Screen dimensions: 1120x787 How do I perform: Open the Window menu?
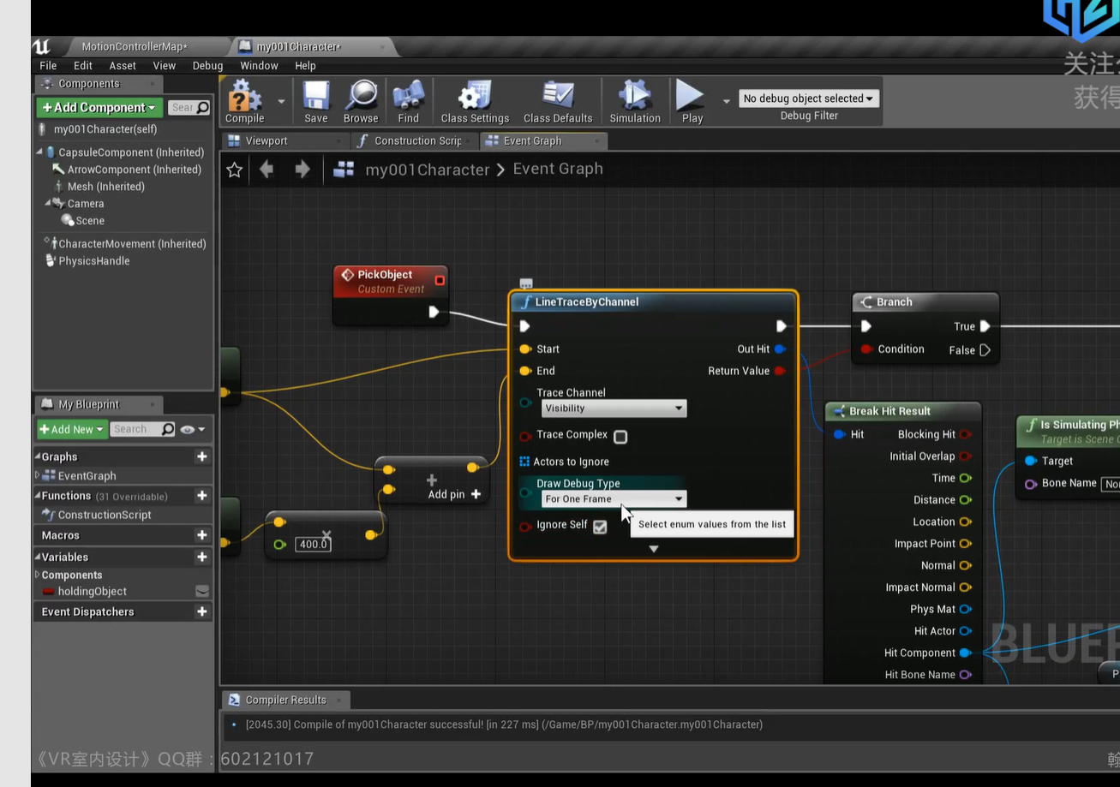click(259, 66)
